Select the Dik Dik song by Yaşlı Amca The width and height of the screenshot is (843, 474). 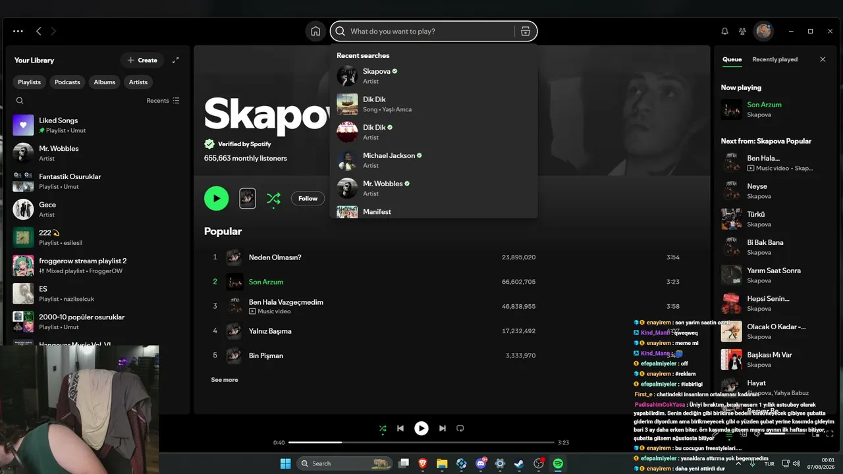[433, 104]
